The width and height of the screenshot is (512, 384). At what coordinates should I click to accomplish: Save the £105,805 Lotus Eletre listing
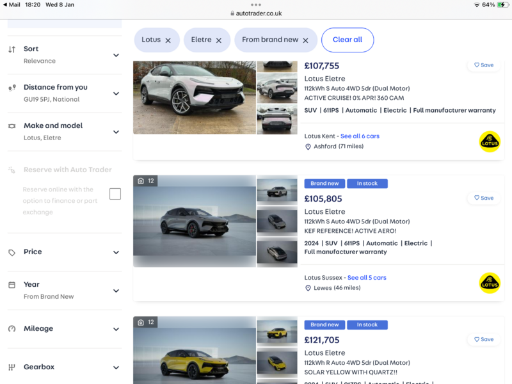click(483, 198)
